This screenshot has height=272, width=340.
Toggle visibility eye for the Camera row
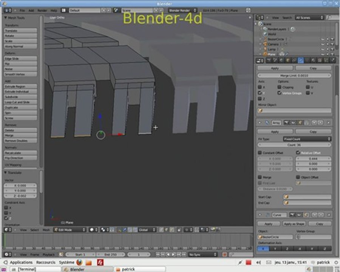323,44
